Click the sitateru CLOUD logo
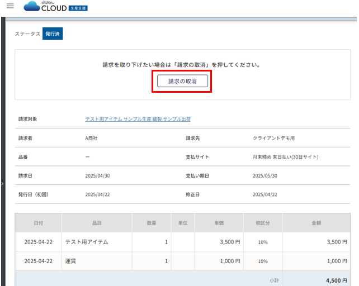 pyautogui.click(x=45, y=7)
